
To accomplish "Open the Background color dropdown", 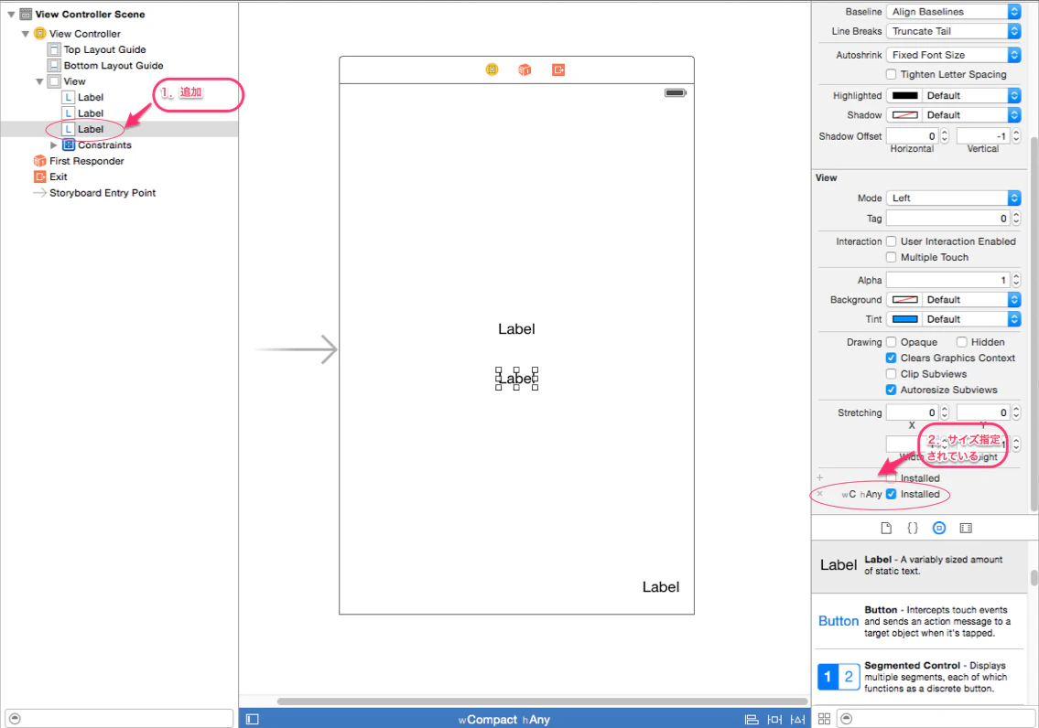I will (971, 300).
